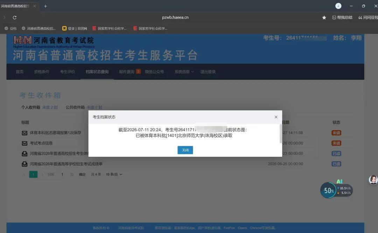Open message 考试考点信息
Viewport: 378px width, 233px height.
click(x=41, y=143)
